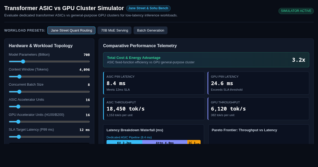The width and height of the screenshot is (318, 167).
Task: Click the Attn 4.0ms waterfall segment
Action: coord(165,142)
